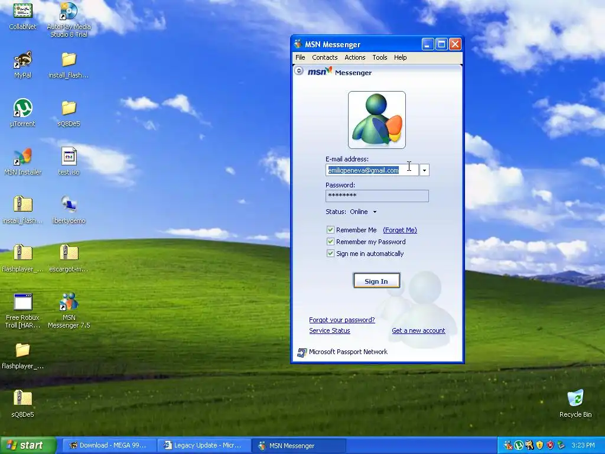Image resolution: width=605 pixels, height=454 pixels.
Task: Toggle the Remember Me checkbox
Action: 330,230
